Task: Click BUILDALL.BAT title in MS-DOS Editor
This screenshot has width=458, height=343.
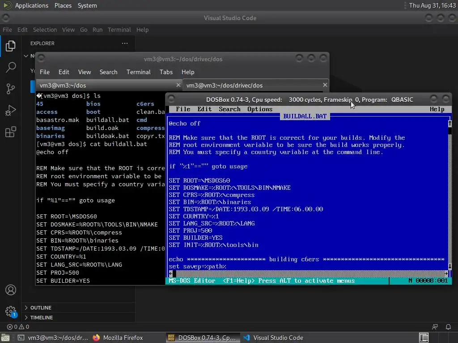Action: coord(305,116)
